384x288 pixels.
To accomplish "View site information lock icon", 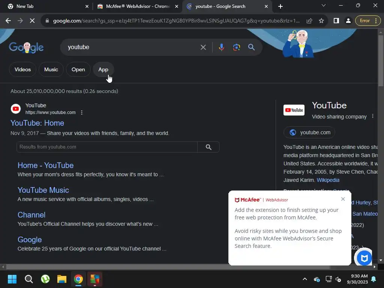I will coord(47,21).
